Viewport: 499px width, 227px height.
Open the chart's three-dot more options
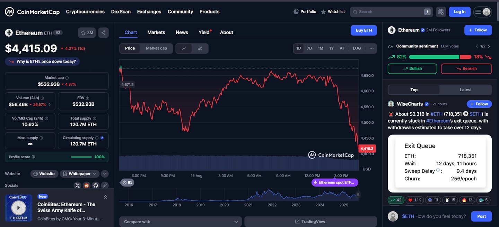pos(371,48)
